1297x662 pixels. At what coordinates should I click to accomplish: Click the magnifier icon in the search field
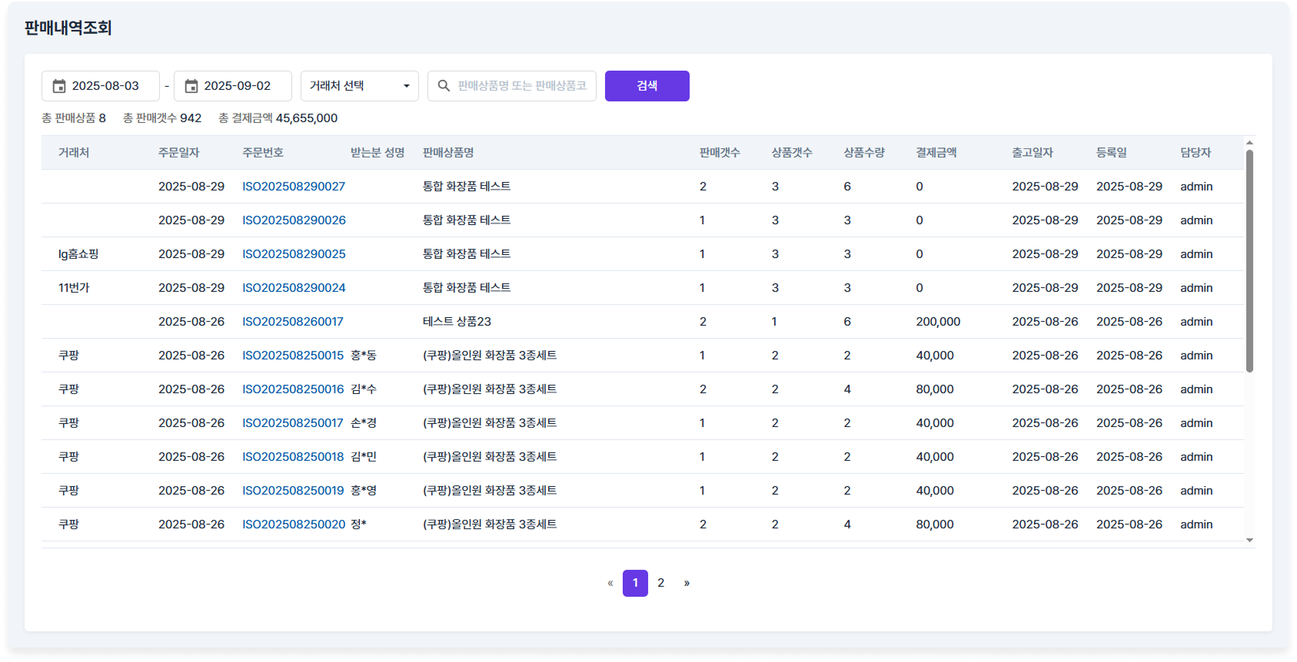pyautogui.click(x=444, y=86)
